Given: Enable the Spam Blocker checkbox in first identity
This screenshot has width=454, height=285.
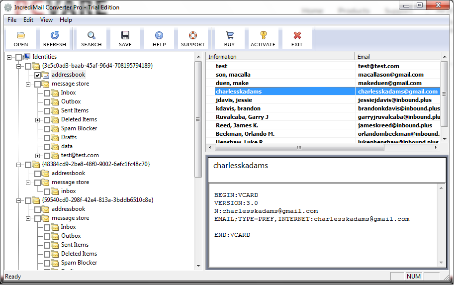Looking at the screenshot, I should point(47,129).
